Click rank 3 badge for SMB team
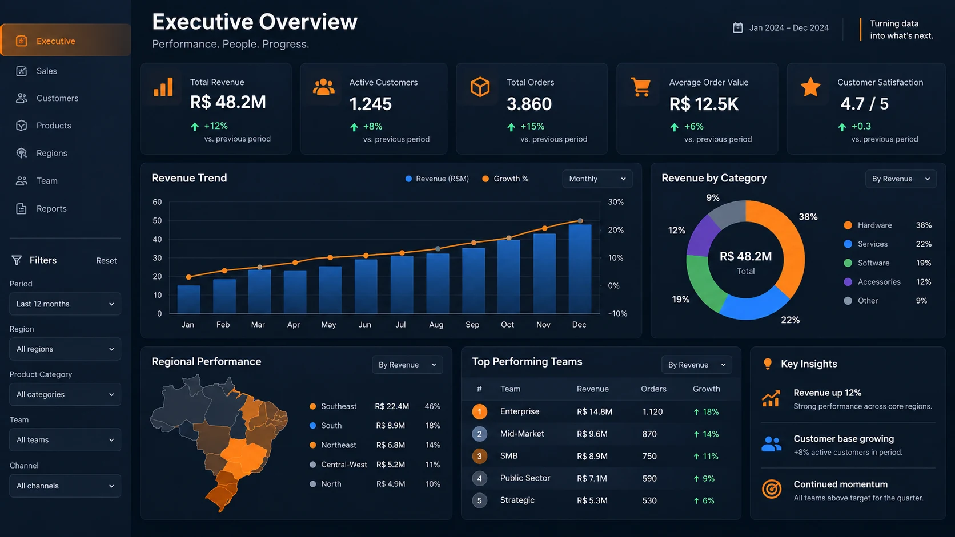Screen dimensions: 955x537 click(480, 456)
